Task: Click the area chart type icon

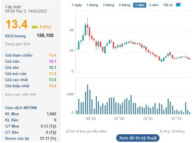Action: click(178, 5)
